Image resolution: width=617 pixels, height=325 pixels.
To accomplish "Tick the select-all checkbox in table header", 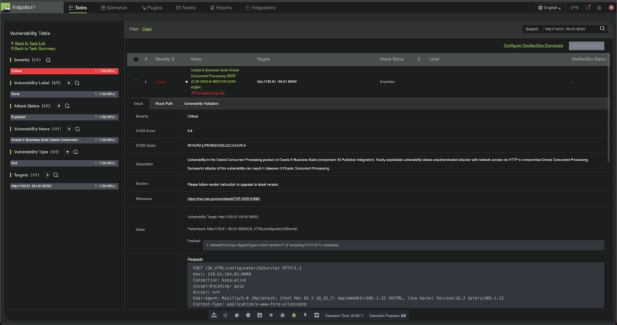I will coord(136,59).
